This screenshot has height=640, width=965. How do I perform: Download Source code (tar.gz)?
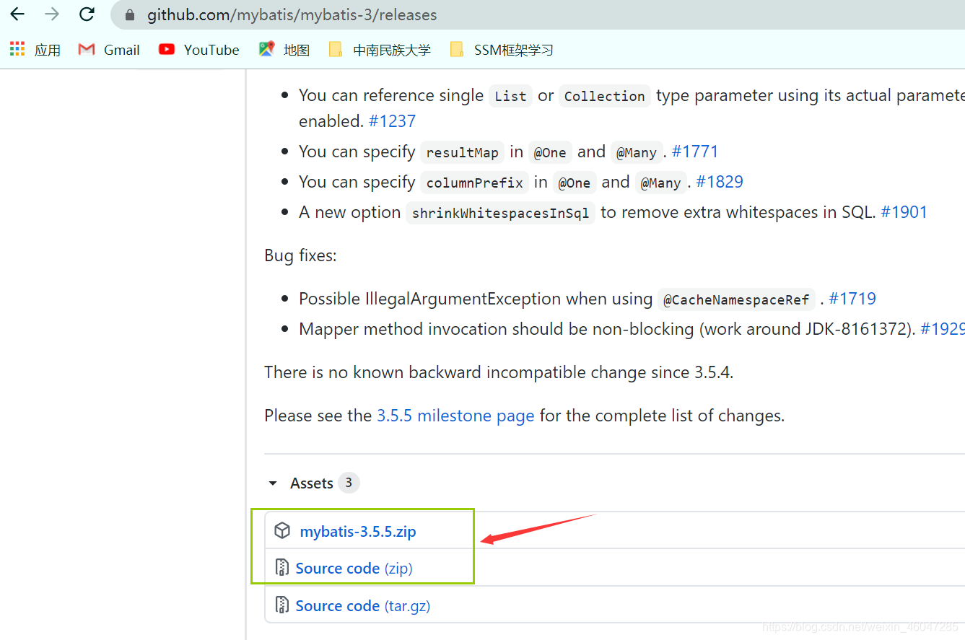362,606
